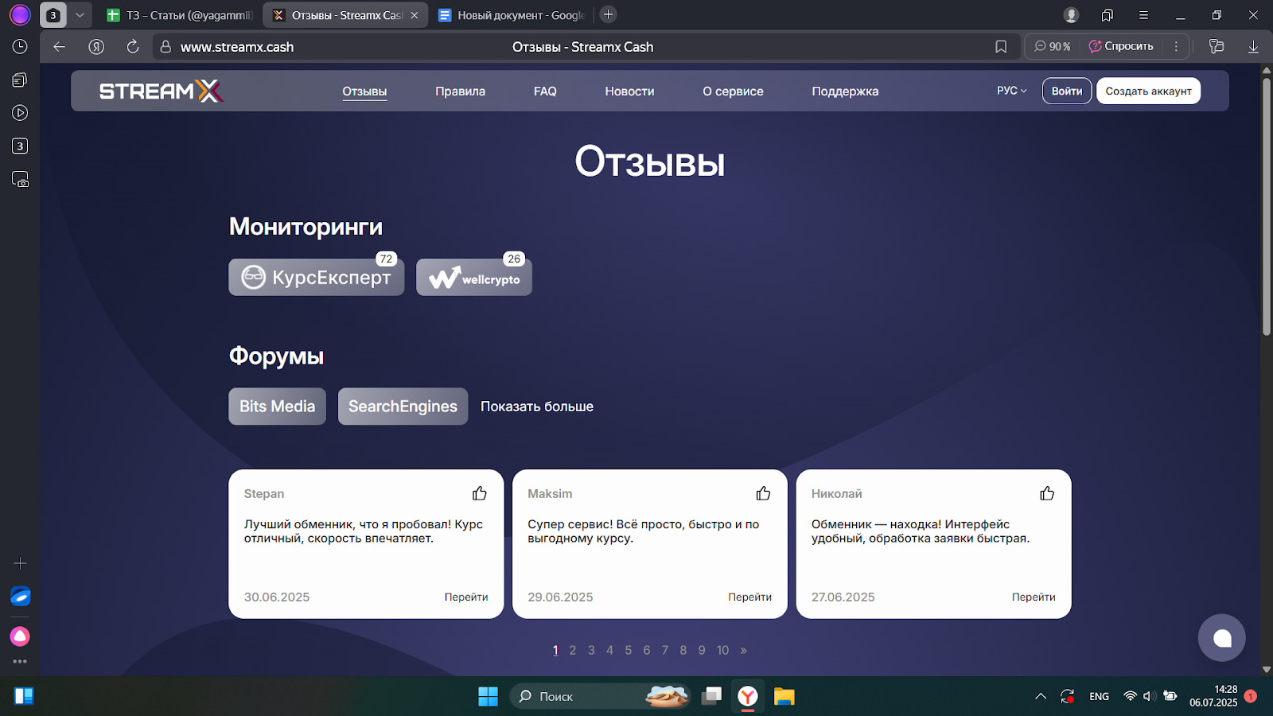Open the profile avatar in title bar
This screenshot has height=716, width=1273.
pyautogui.click(x=1071, y=15)
